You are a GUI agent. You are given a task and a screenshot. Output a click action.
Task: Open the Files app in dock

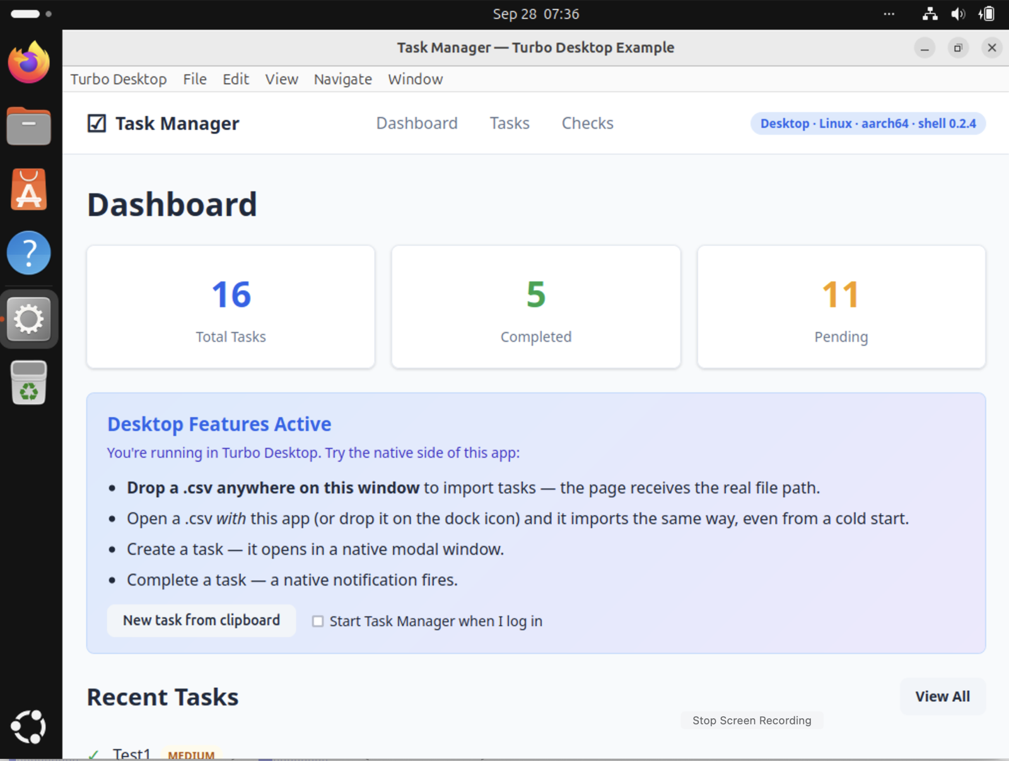click(x=29, y=126)
